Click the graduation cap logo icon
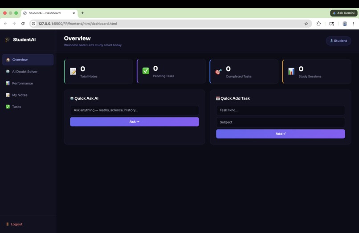The image size is (359, 233). click(8, 40)
